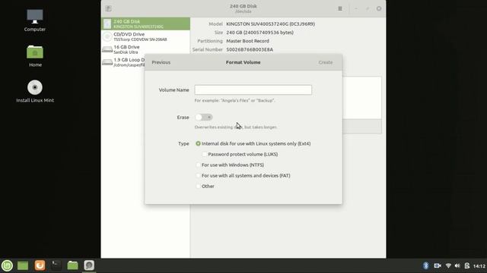Click the Model value KINGSTON SUV400S37240G
487x273 pixels.
271,24
